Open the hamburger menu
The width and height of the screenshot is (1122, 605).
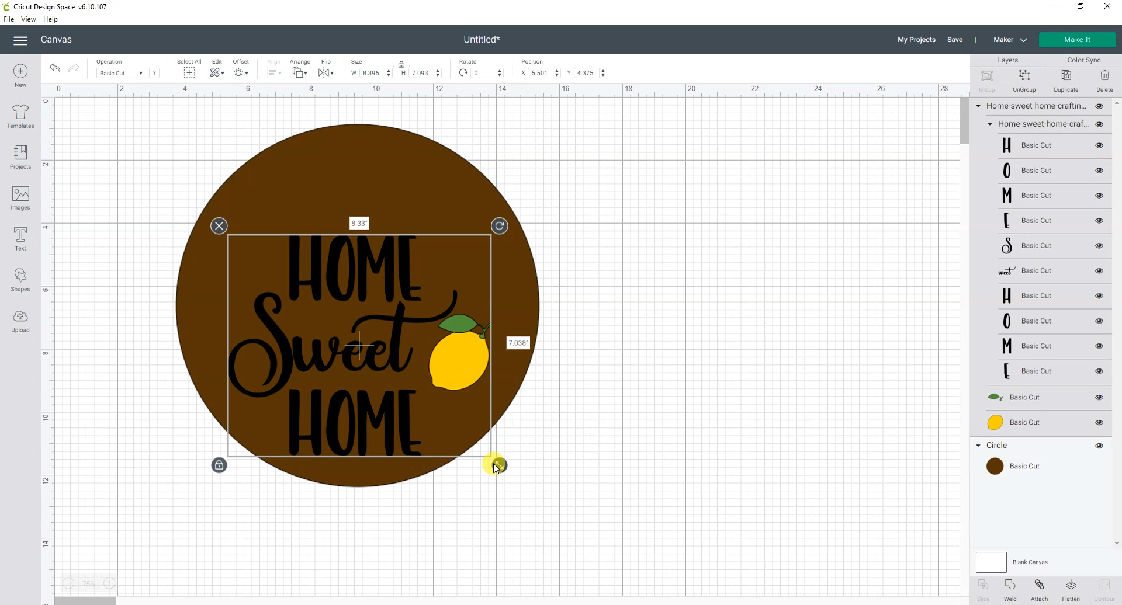click(20, 40)
